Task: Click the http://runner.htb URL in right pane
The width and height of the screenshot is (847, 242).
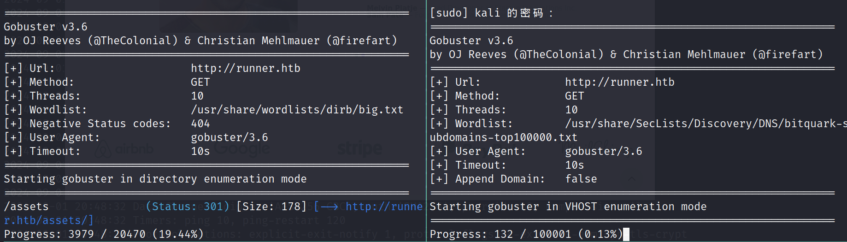Action: tap(619, 82)
